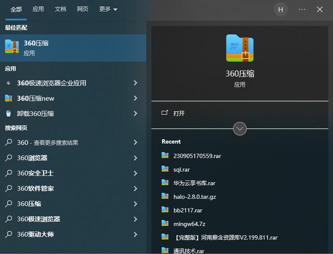
Task: Click archive icon for sql.rar
Action: 165,169
